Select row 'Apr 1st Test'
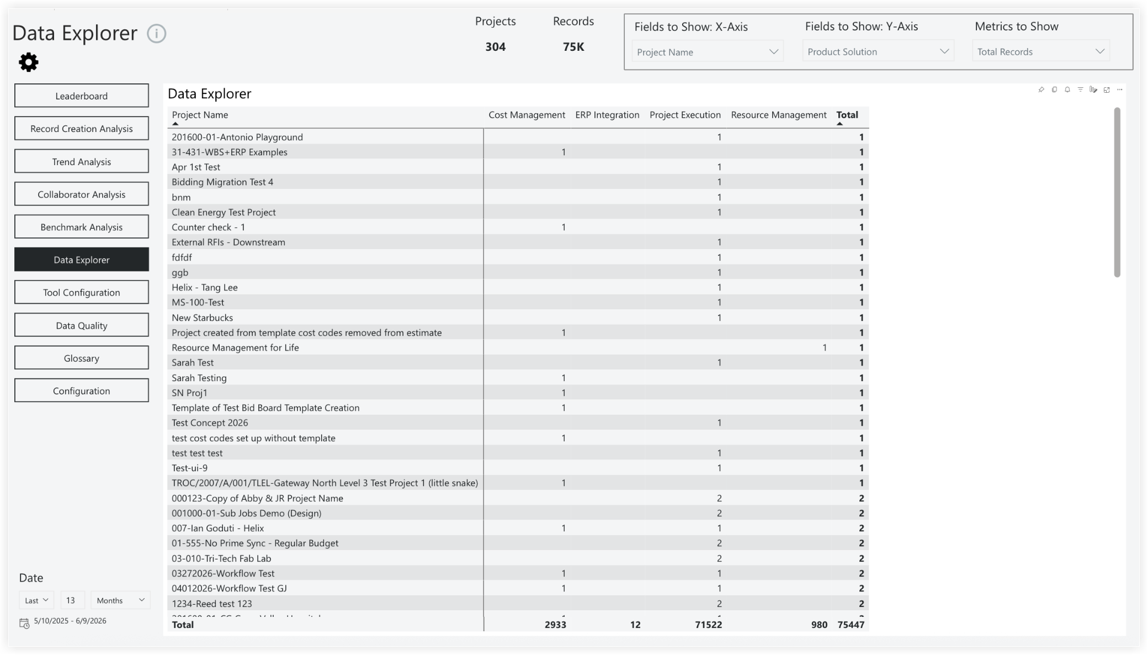1148x655 pixels. pyautogui.click(x=518, y=167)
